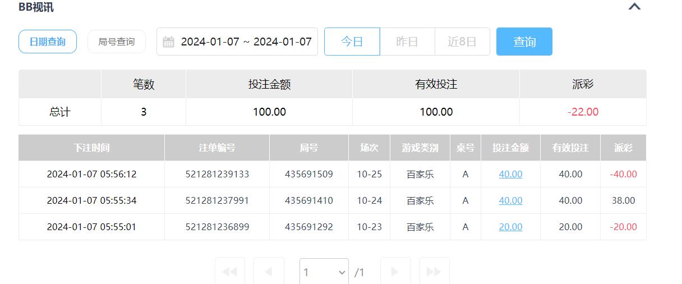Select round number 435691509
Screen dimensions: 682x284
pos(309,174)
